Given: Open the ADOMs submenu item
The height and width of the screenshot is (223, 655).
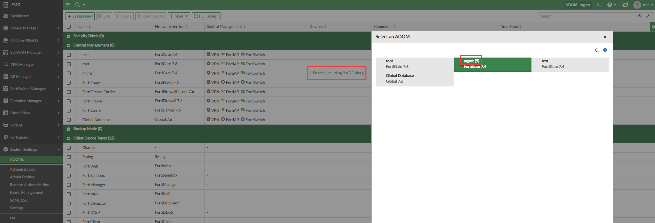Looking at the screenshot, I should (x=31, y=160).
